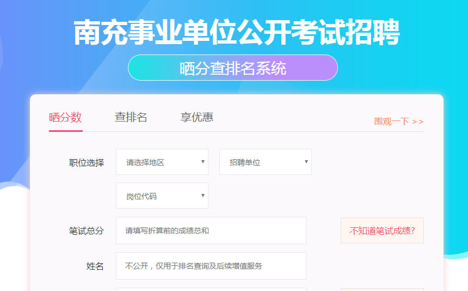Click the arrow on the 请选择地区 dropdown
468x291 pixels.
pyautogui.click(x=203, y=162)
